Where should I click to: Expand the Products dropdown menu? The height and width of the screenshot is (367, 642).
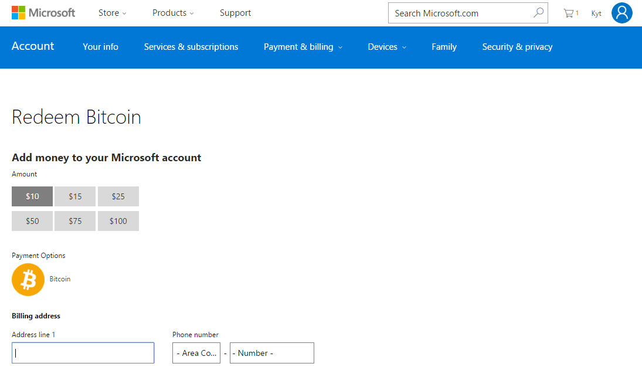(x=173, y=13)
